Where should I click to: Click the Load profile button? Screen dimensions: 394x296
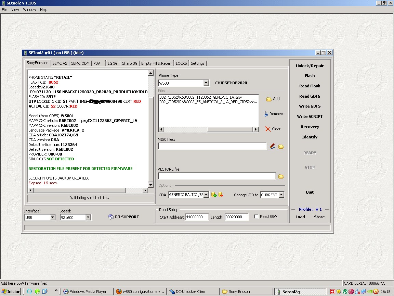point(300,217)
